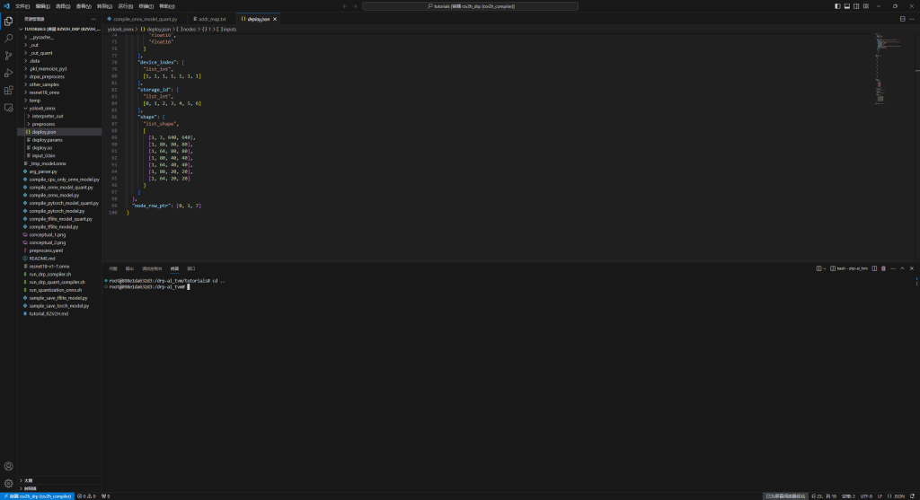920x500 pixels.
Task: Click the JSON language mode indicator
Action: click(x=899, y=496)
